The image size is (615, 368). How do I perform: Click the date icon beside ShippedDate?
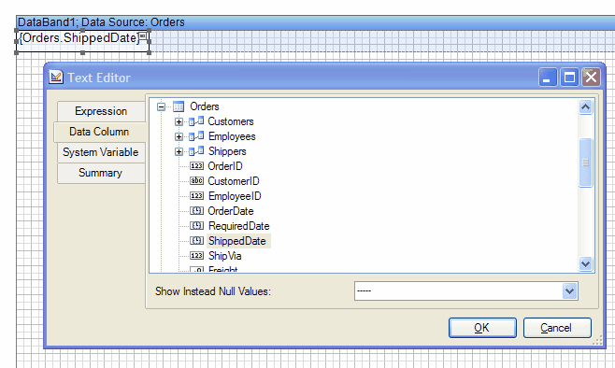click(196, 240)
